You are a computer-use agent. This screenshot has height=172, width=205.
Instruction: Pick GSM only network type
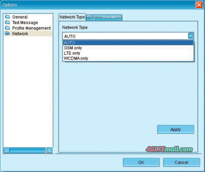73,48
